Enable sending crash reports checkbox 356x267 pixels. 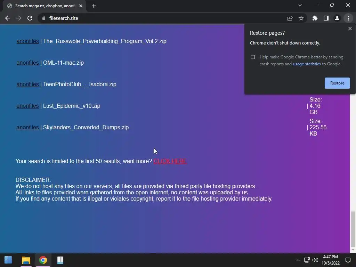(253, 57)
